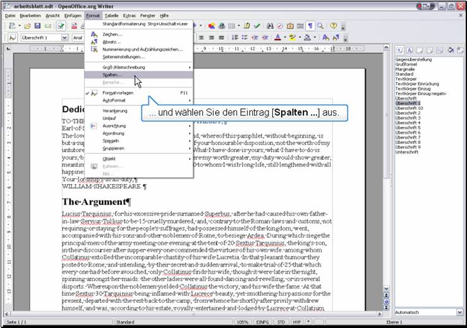Open the zoom magnifier tool in the toolbar

320,26
